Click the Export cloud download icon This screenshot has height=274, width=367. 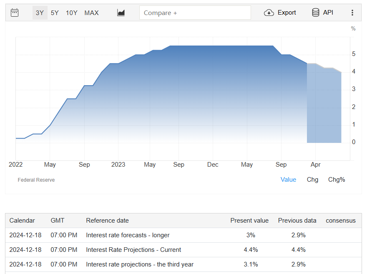point(269,13)
